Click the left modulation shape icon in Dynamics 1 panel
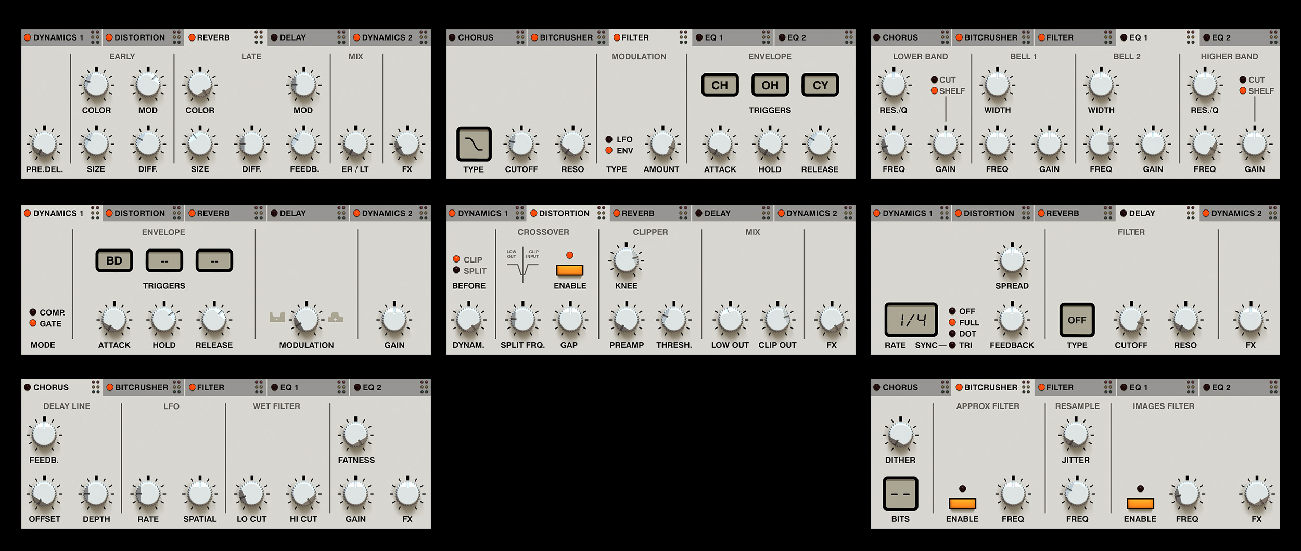1301x551 pixels. [x=277, y=317]
